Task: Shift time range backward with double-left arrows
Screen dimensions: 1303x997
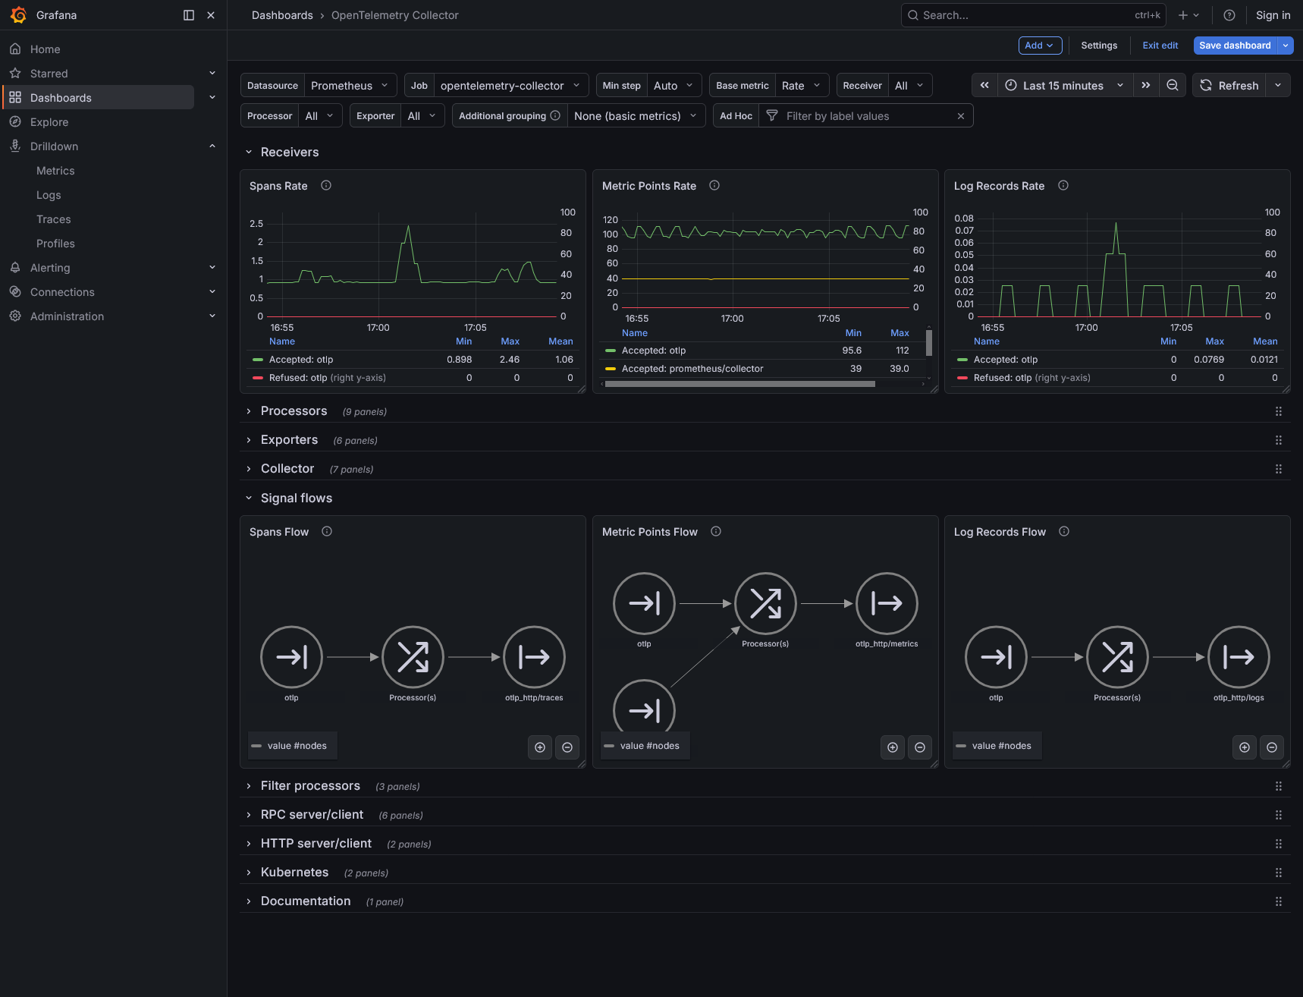Action: coord(984,85)
